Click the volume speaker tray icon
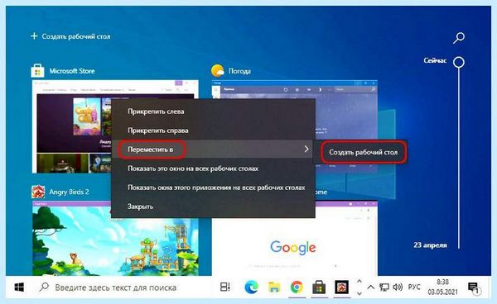This screenshot has width=497, height=304. point(398,287)
